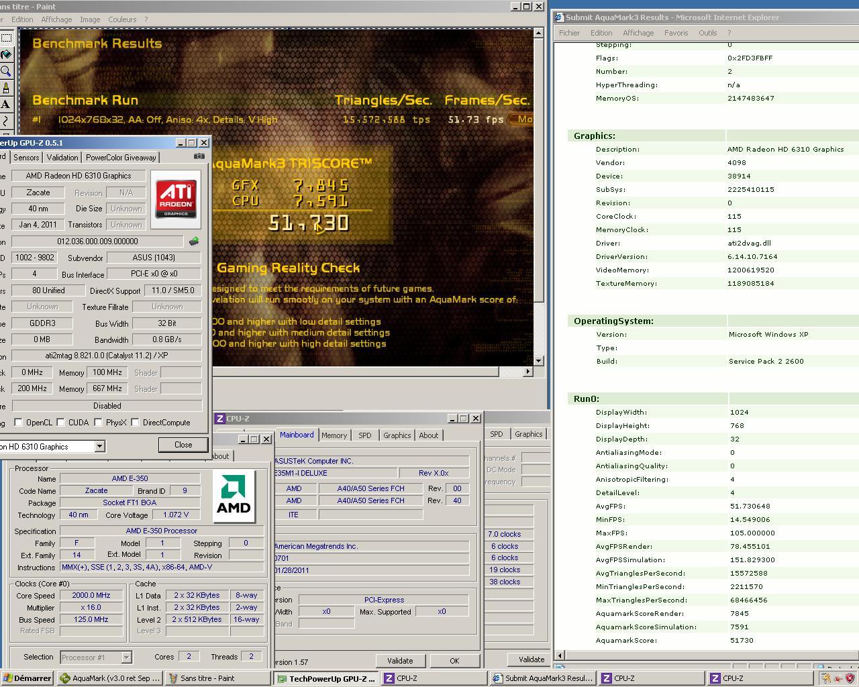Click the DriverVersion value 6.14.10.7164
859x687 pixels.
[752, 256]
